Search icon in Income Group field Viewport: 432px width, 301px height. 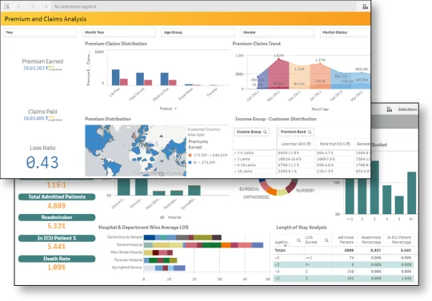click(265, 132)
